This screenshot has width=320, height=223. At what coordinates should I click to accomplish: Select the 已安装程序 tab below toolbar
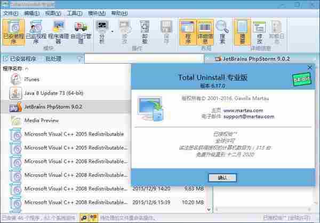coord(20,59)
